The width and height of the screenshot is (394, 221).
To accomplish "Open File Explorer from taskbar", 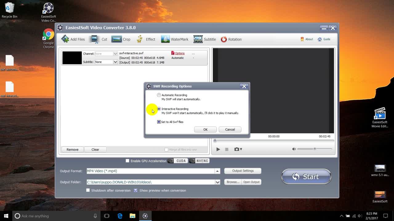I will pos(132,216).
